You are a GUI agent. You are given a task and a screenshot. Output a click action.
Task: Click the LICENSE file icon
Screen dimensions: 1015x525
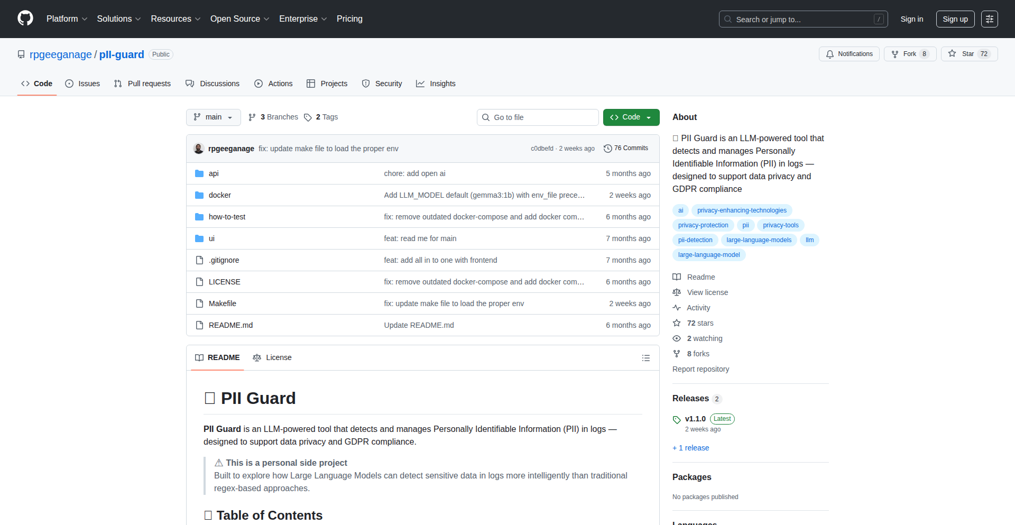click(x=199, y=282)
